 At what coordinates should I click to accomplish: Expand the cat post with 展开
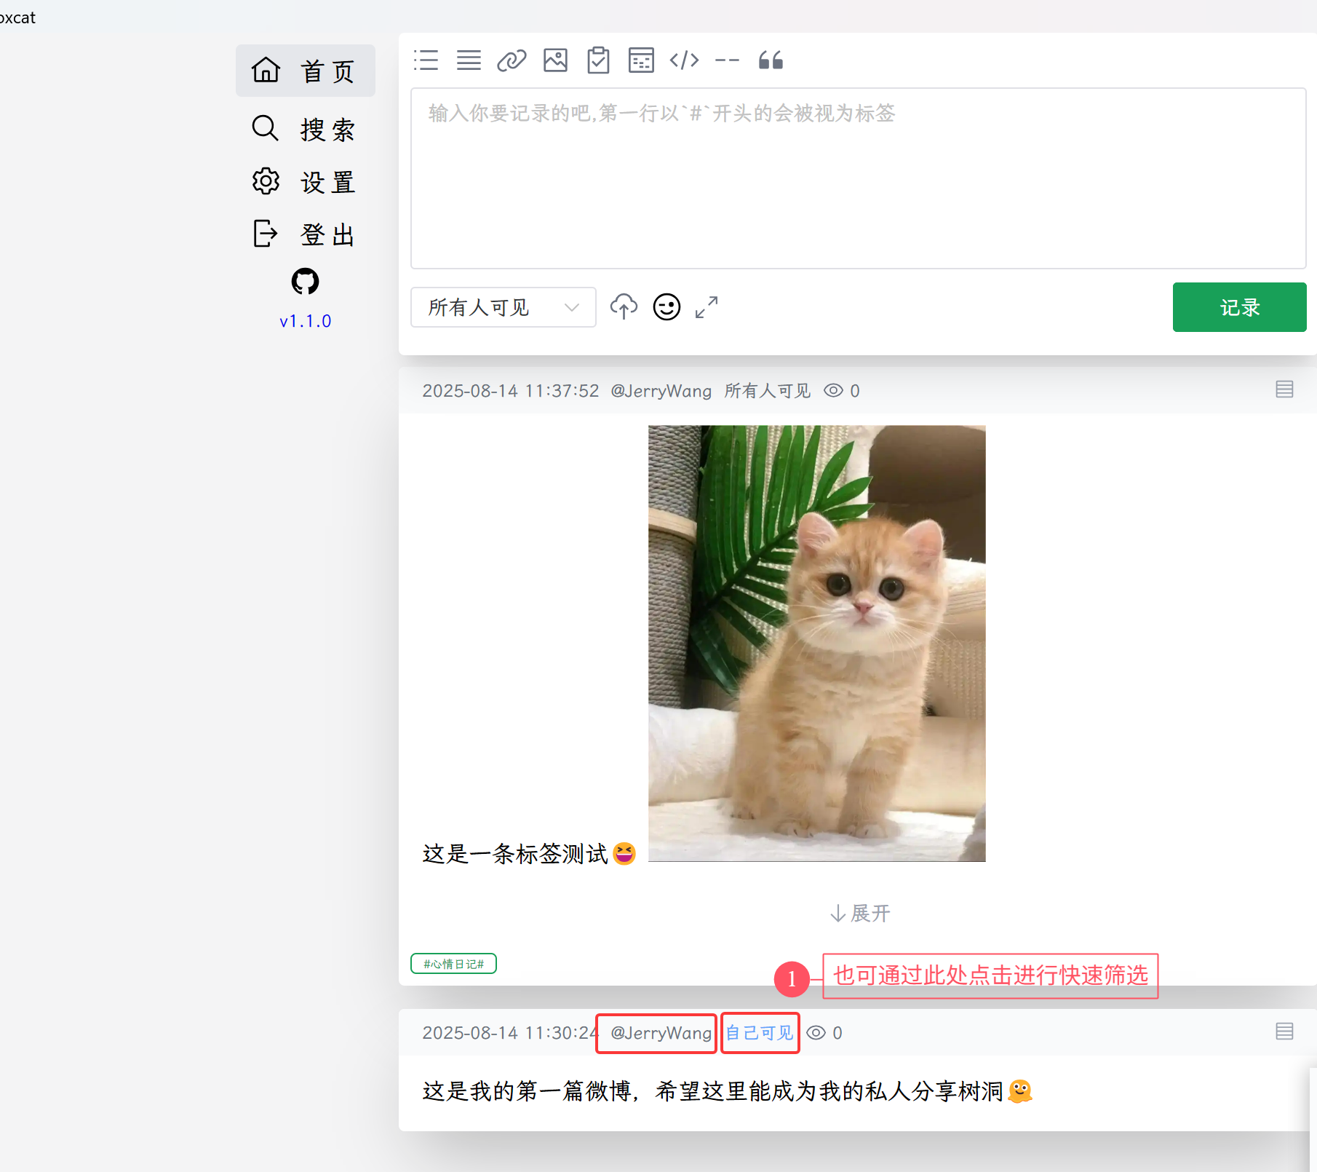(x=860, y=913)
